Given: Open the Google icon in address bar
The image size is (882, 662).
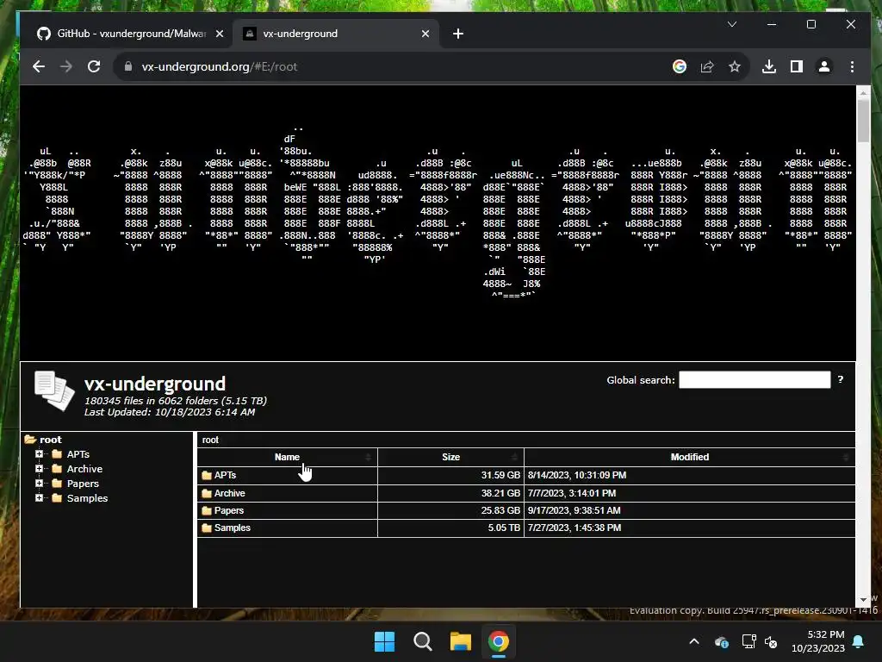Looking at the screenshot, I should tap(680, 66).
